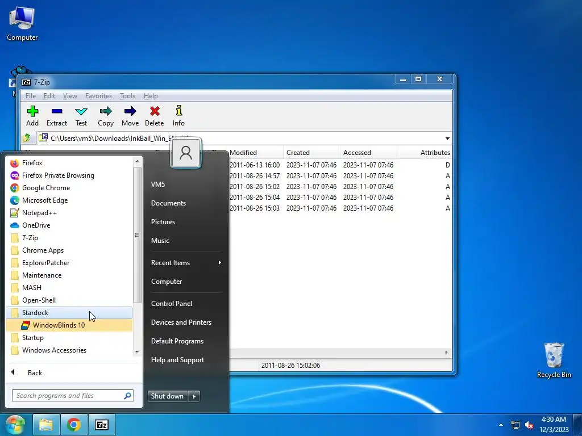Open the Shut down options arrow
This screenshot has width=582, height=436.
[x=194, y=396]
